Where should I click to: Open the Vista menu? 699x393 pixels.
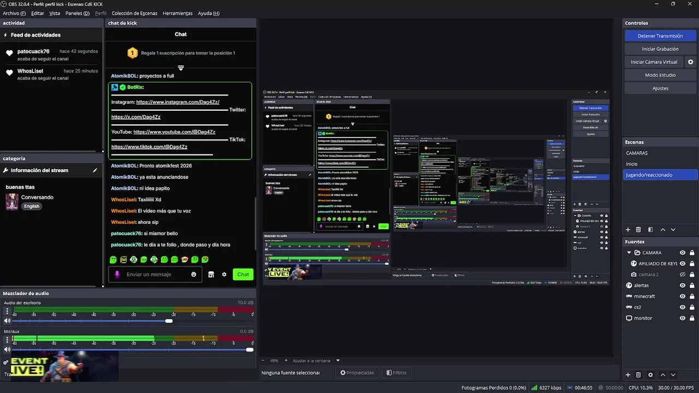[x=55, y=13]
